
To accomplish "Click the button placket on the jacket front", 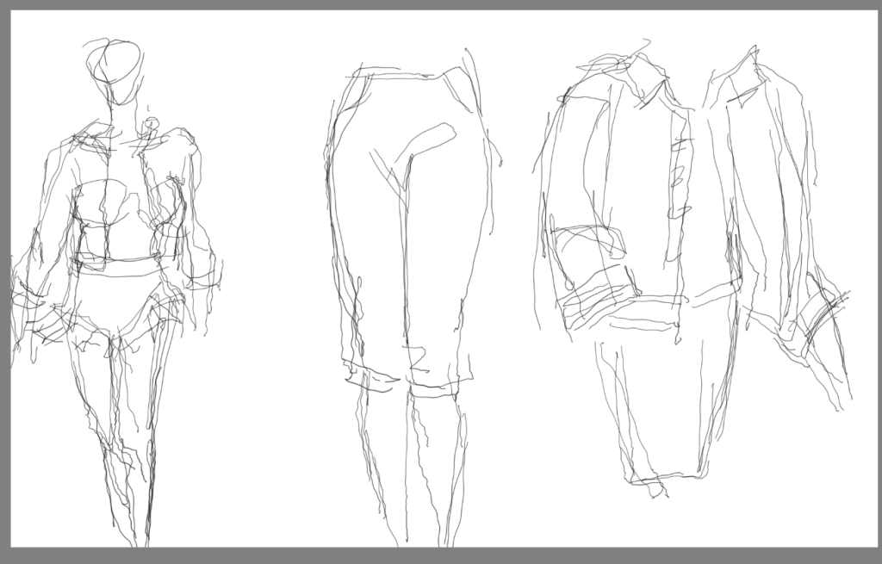I will (x=680, y=180).
